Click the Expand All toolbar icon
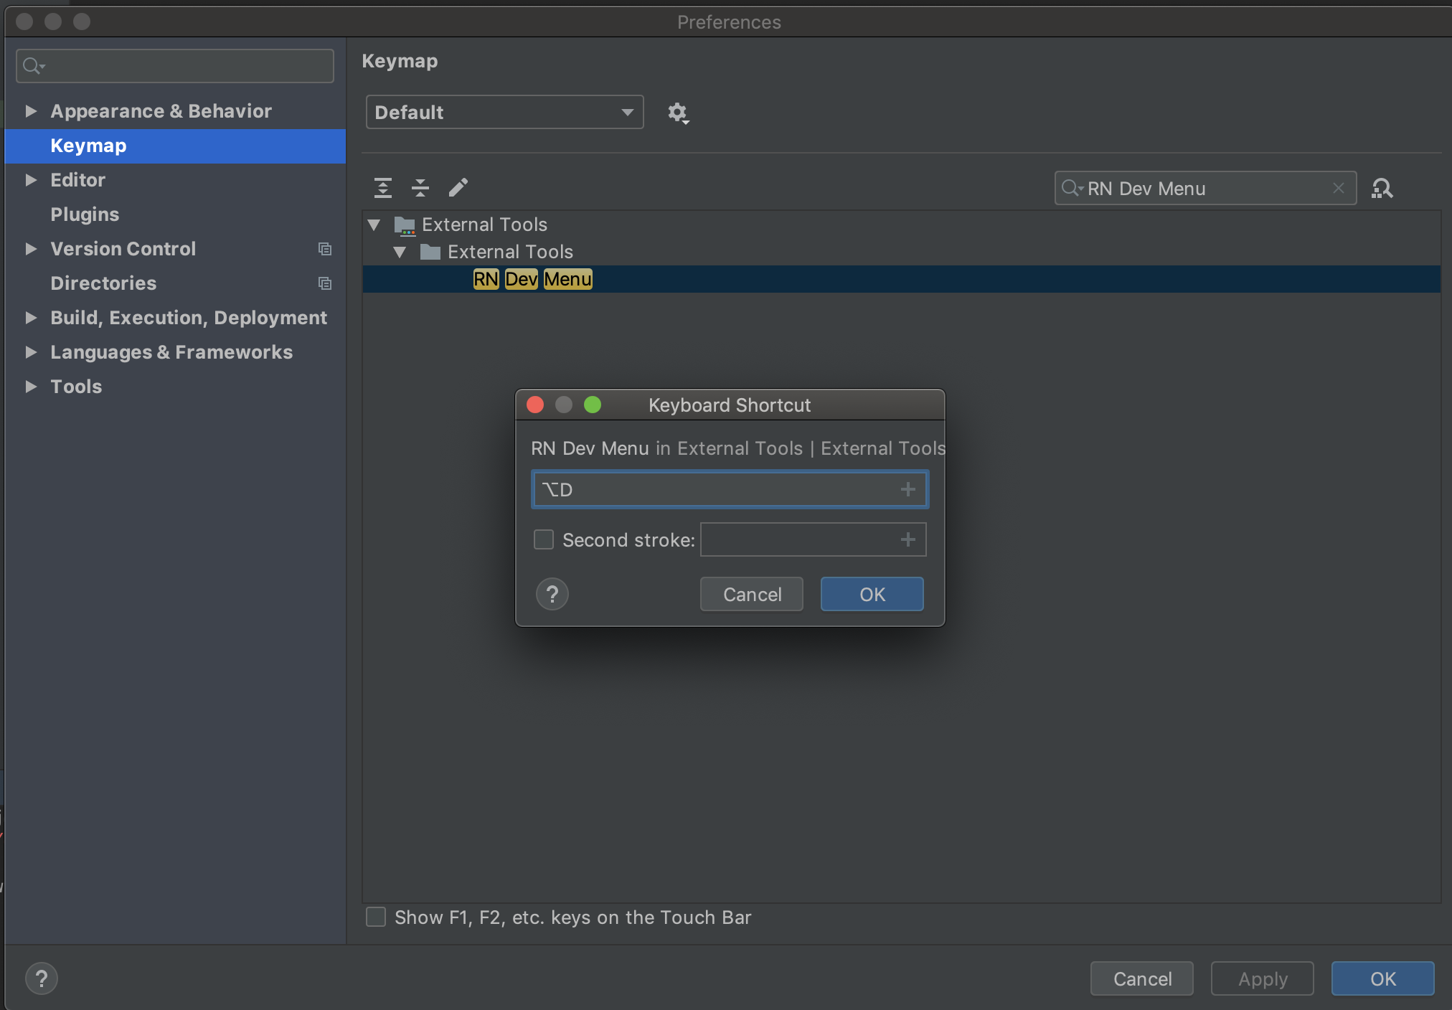The height and width of the screenshot is (1010, 1452). click(x=383, y=188)
